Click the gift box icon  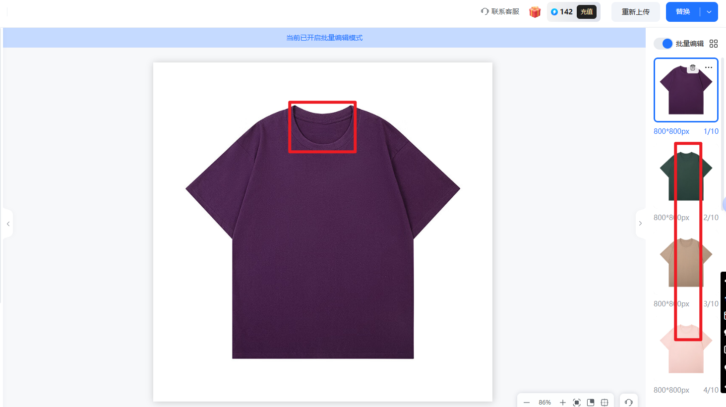[535, 12]
